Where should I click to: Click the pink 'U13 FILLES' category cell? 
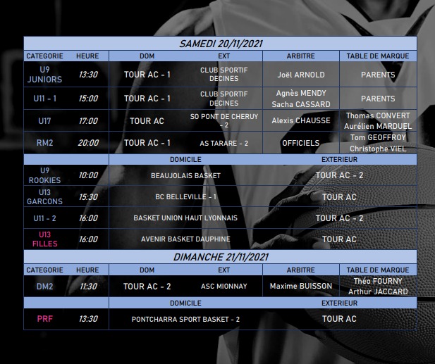click(44, 239)
